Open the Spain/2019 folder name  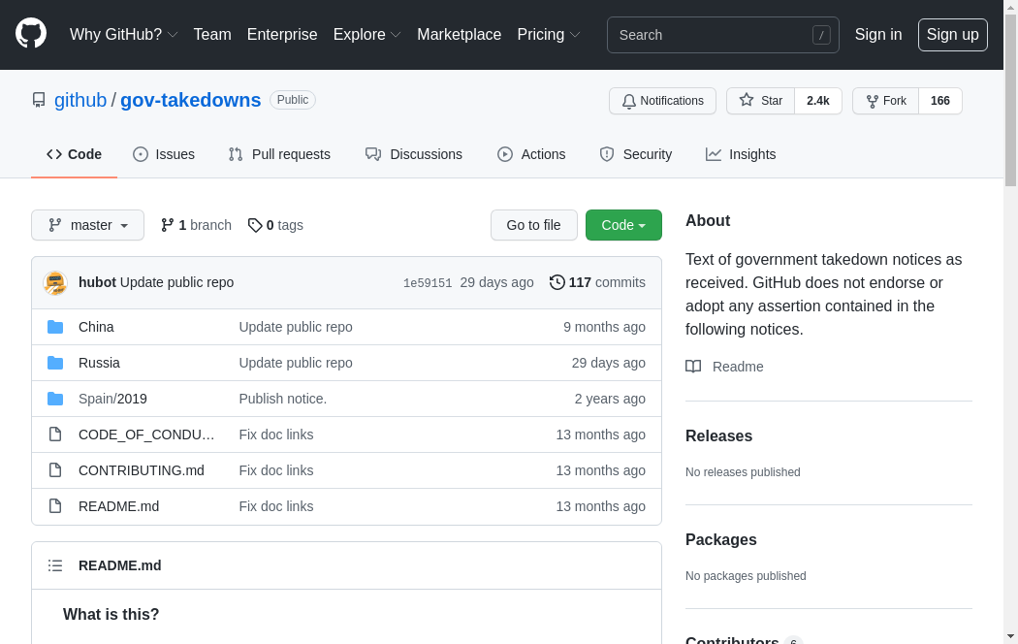pyautogui.click(x=113, y=399)
